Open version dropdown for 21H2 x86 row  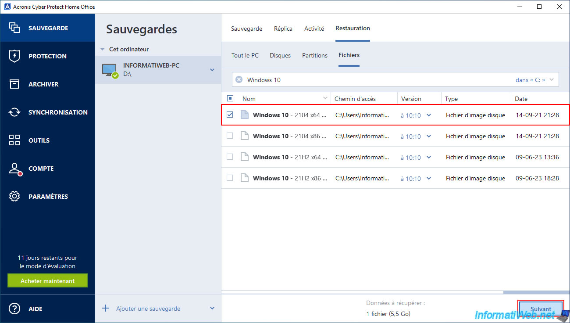click(x=429, y=178)
